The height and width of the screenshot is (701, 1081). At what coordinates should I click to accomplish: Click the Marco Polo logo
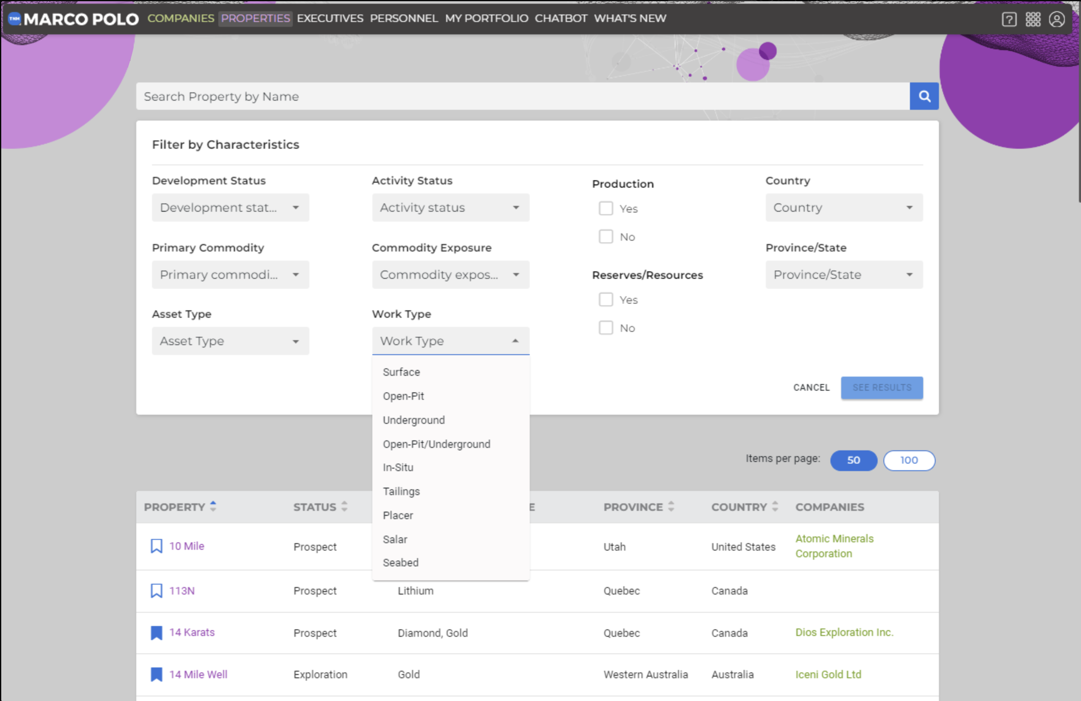tap(74, 19)
